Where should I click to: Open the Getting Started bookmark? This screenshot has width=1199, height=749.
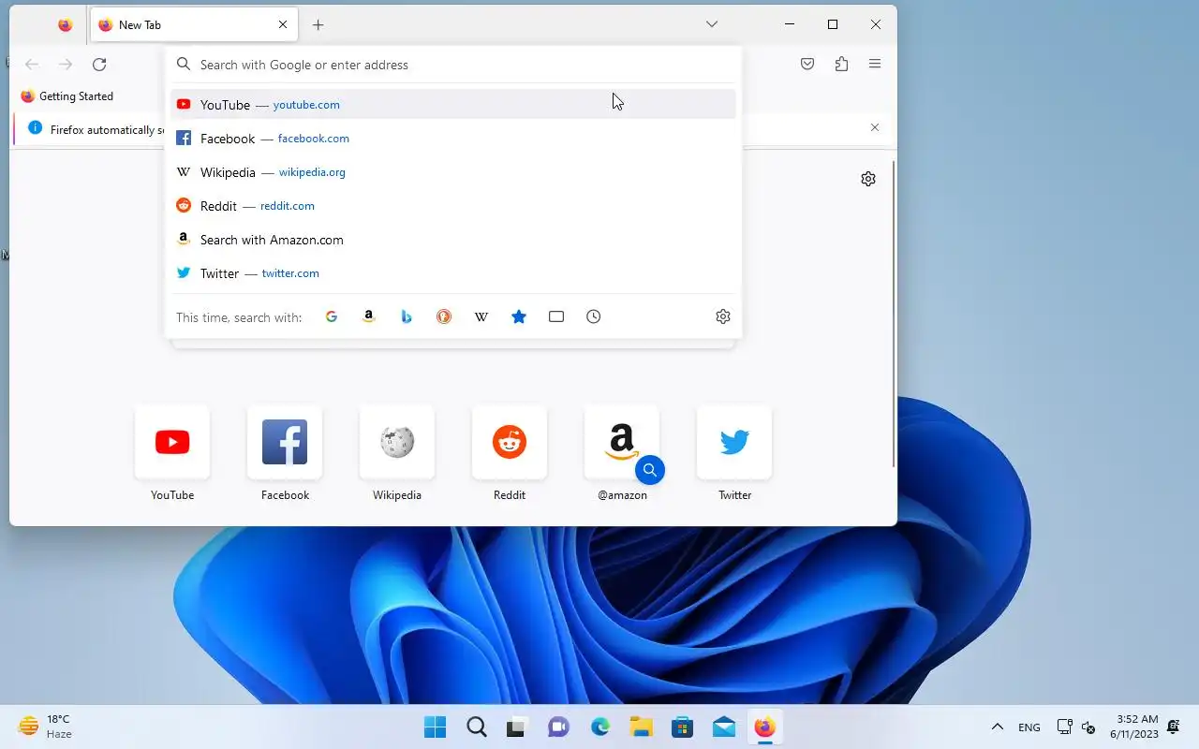[67, 95]
